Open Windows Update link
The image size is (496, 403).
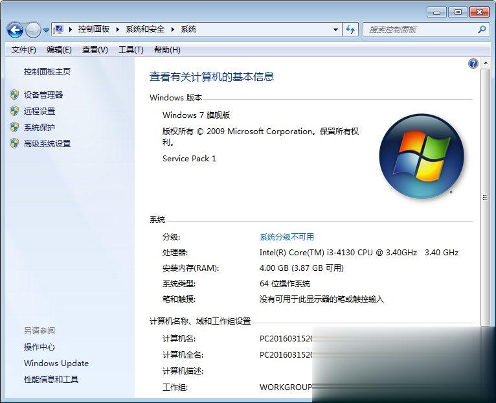click(x=56, y=363)
